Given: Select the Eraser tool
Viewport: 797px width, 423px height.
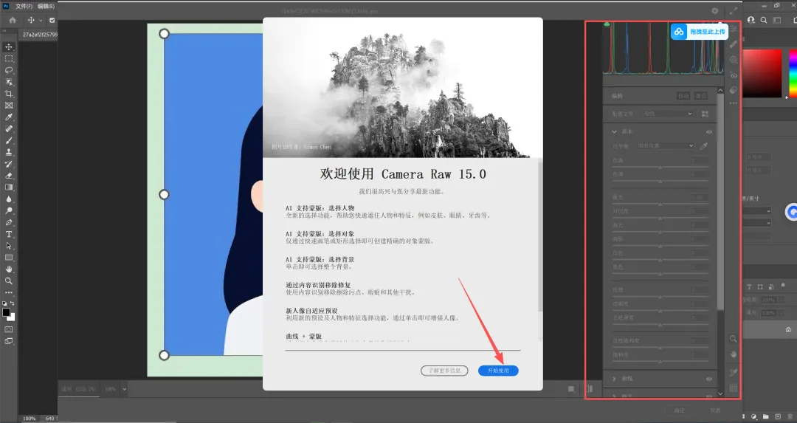Looking at the screenshot, I should click(9, 176).
